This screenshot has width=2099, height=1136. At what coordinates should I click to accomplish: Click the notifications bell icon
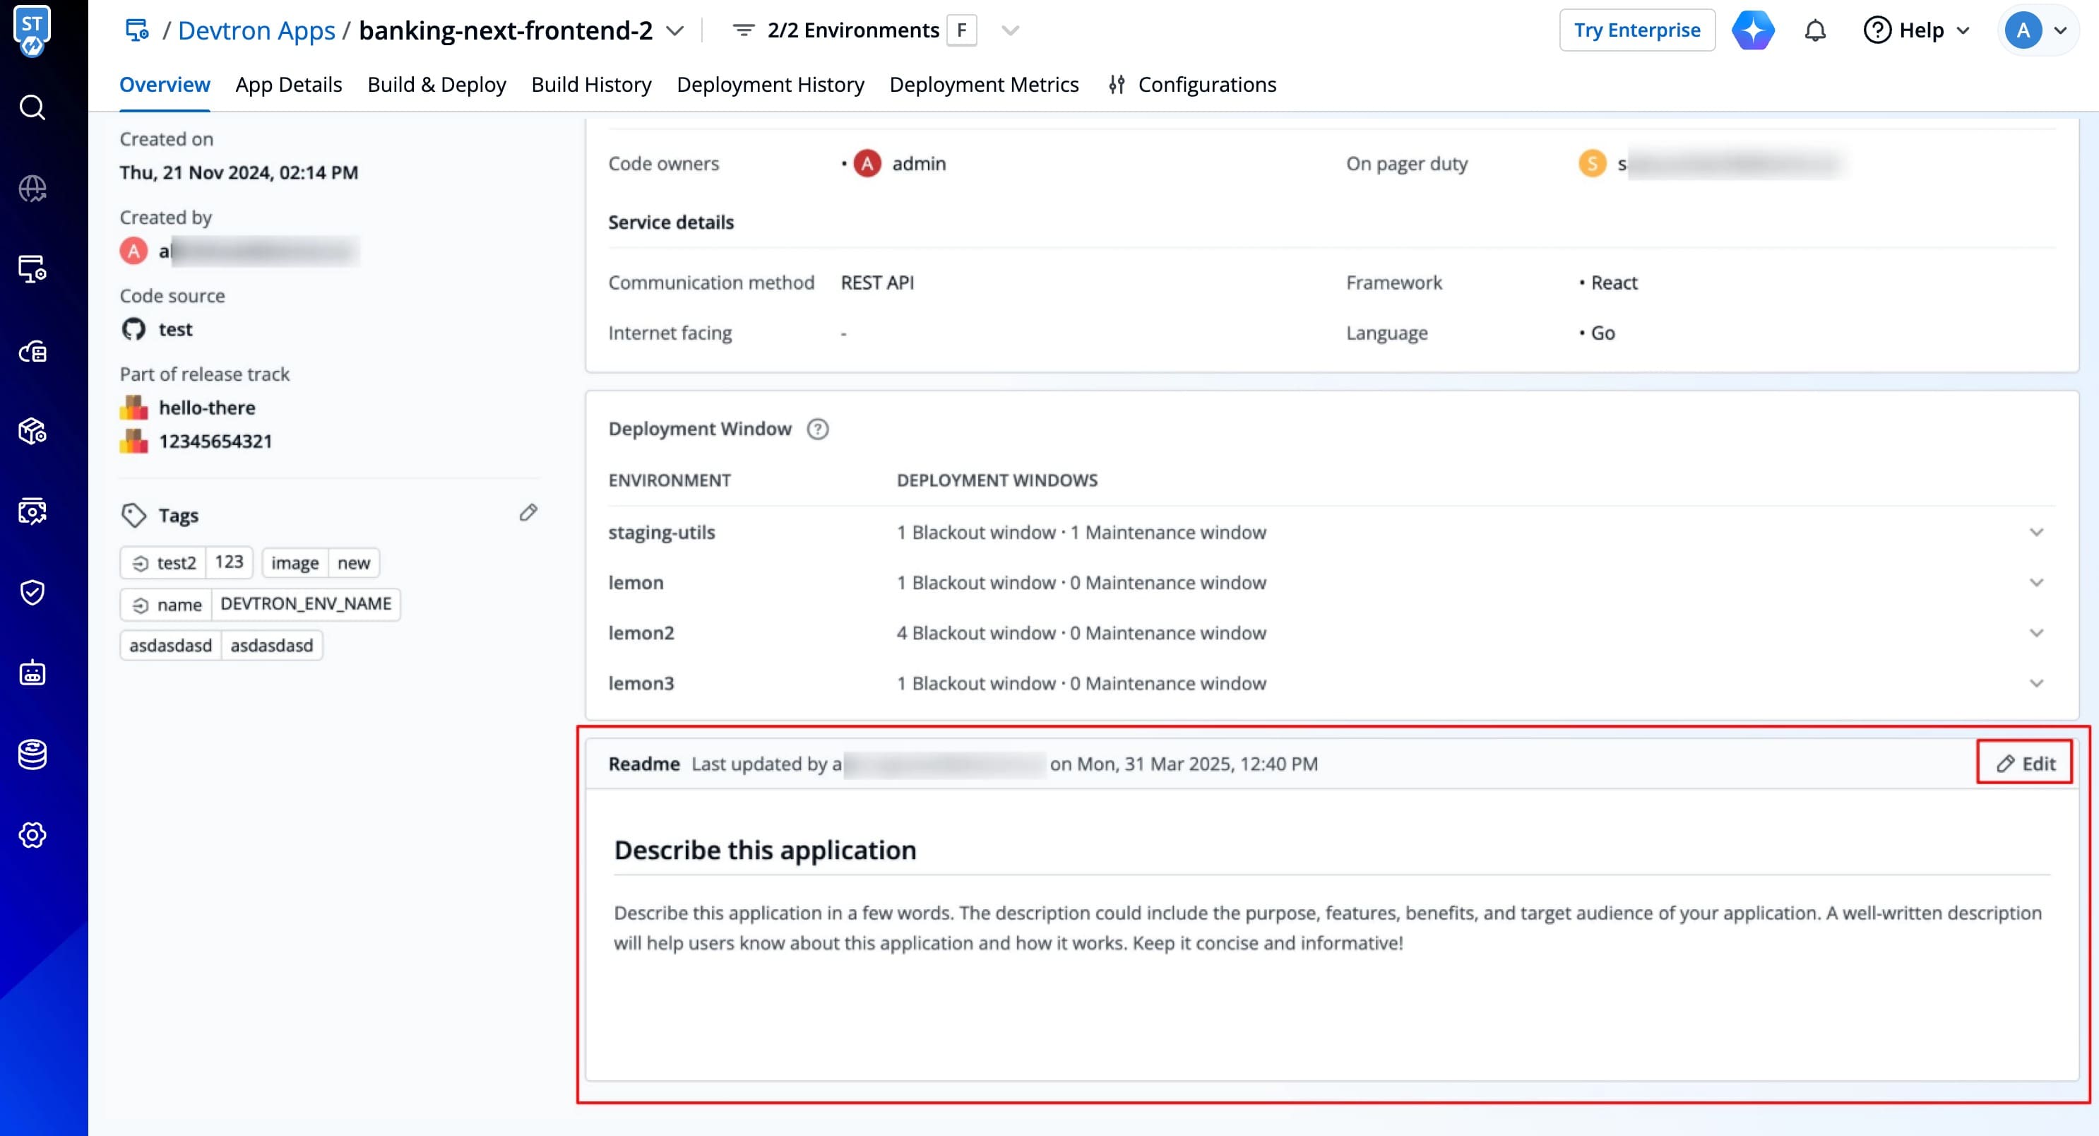pyautogui.click(x=1814, y=30)
